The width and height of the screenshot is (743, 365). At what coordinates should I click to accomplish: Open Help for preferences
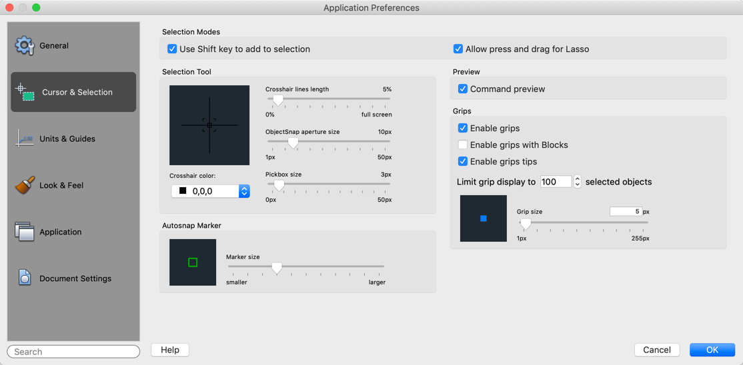(170, 350)
